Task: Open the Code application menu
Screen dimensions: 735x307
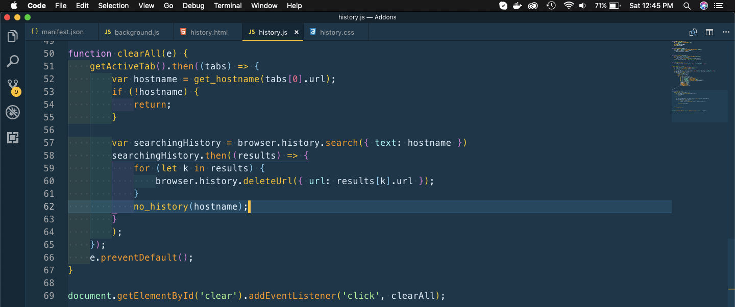Action: 37,6
